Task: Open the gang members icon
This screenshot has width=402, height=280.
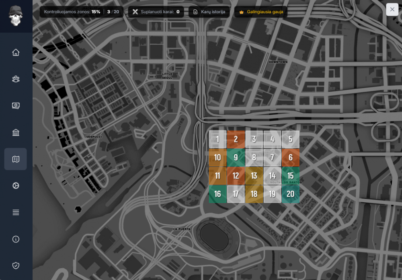Action: pos(16,79)
